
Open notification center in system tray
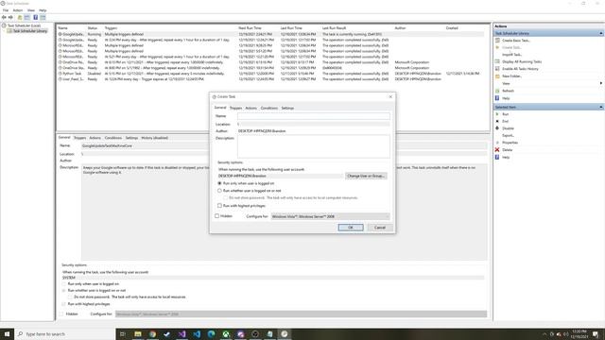[x=596, y=333]
